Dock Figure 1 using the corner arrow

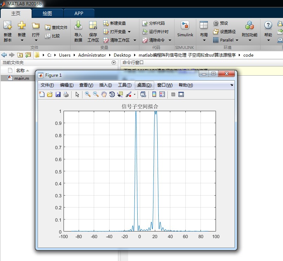point(232,85)
